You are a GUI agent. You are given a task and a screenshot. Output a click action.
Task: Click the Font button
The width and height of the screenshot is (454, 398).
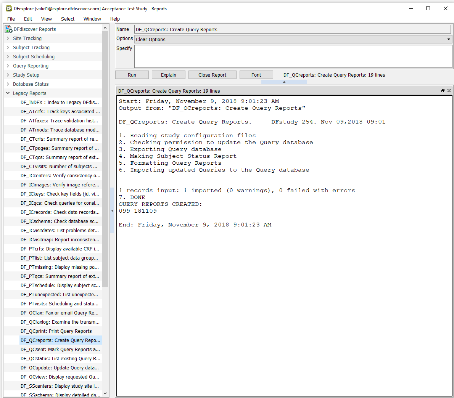coord(256,75)
